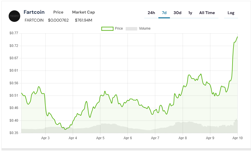Click the Apr 8 x-axis label
This screenshot has width=251, height=151.
183,138
